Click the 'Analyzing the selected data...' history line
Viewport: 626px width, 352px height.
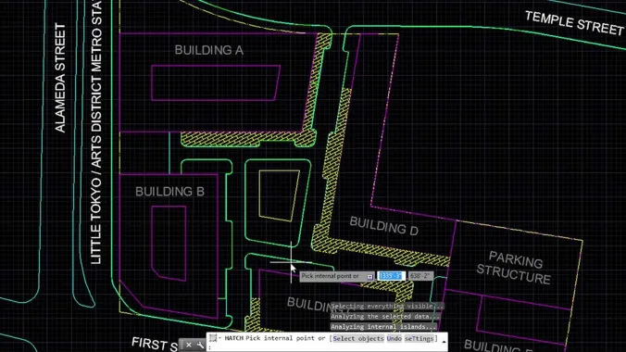point(385,317)
